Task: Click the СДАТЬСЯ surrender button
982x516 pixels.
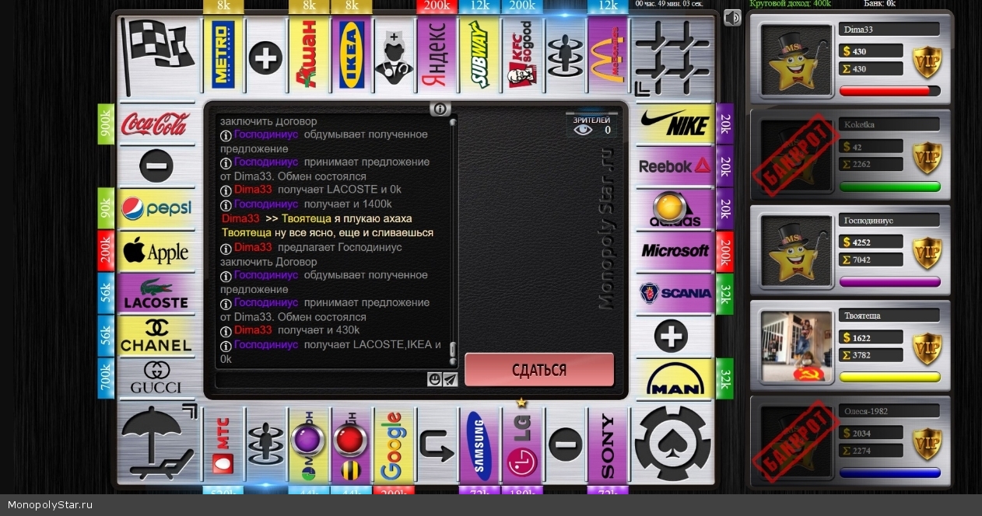Action: (x=539, y=370)
